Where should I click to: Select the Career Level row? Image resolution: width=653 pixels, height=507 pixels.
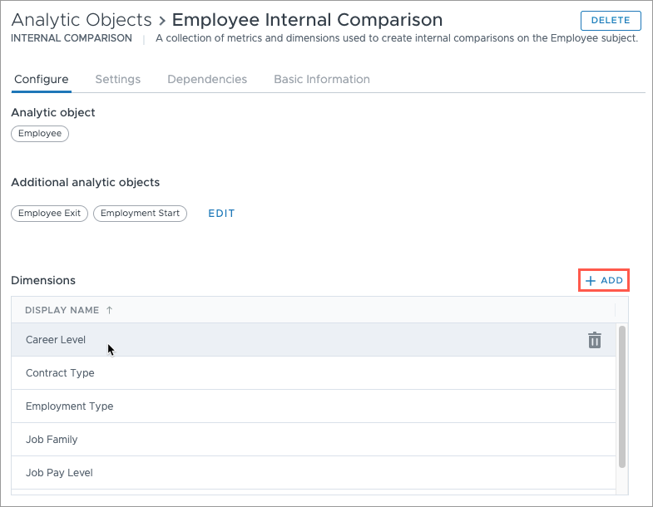(314, 340)
